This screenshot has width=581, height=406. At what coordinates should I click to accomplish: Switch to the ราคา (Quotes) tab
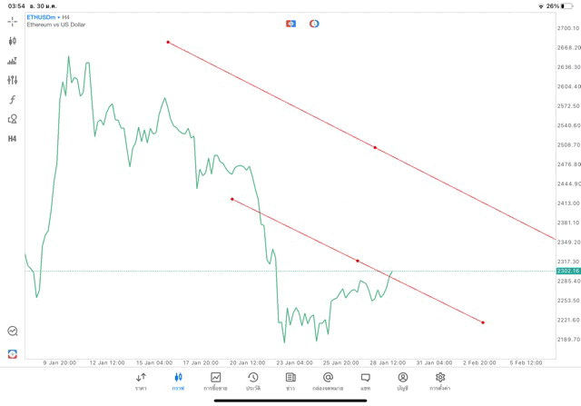[141, 381]
